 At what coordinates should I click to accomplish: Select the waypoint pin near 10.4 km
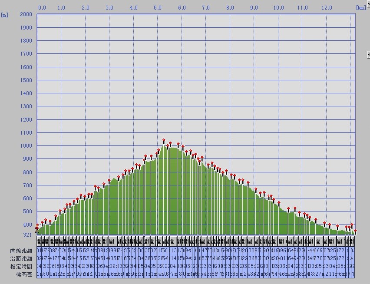288,209
